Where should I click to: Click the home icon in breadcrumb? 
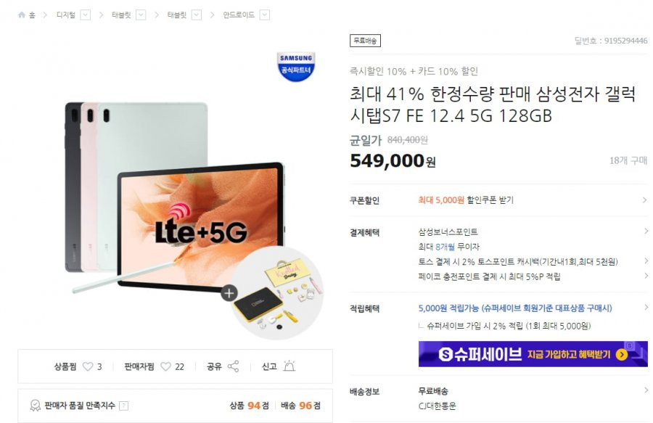(22, 15)
